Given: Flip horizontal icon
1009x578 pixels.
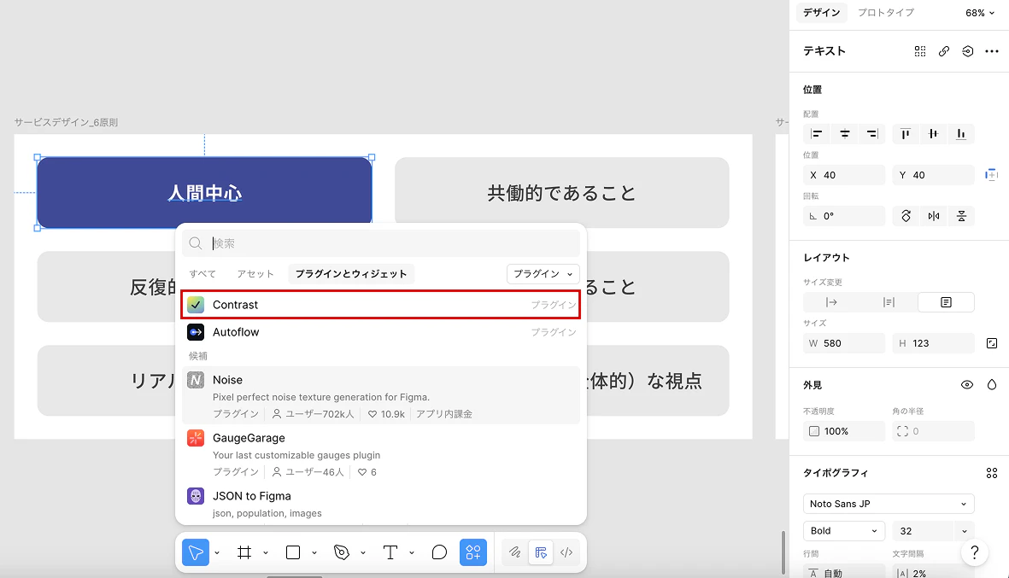Looking at the screenshot, I should click(x=934, y=216).
